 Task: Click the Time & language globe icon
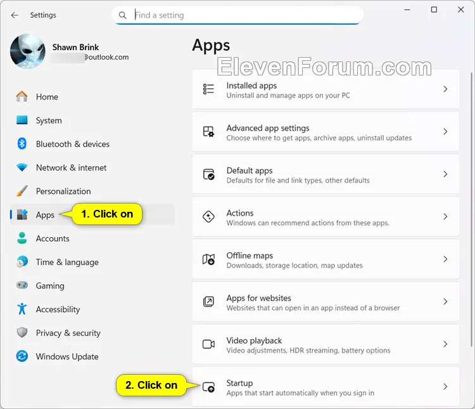coord(22,262)
